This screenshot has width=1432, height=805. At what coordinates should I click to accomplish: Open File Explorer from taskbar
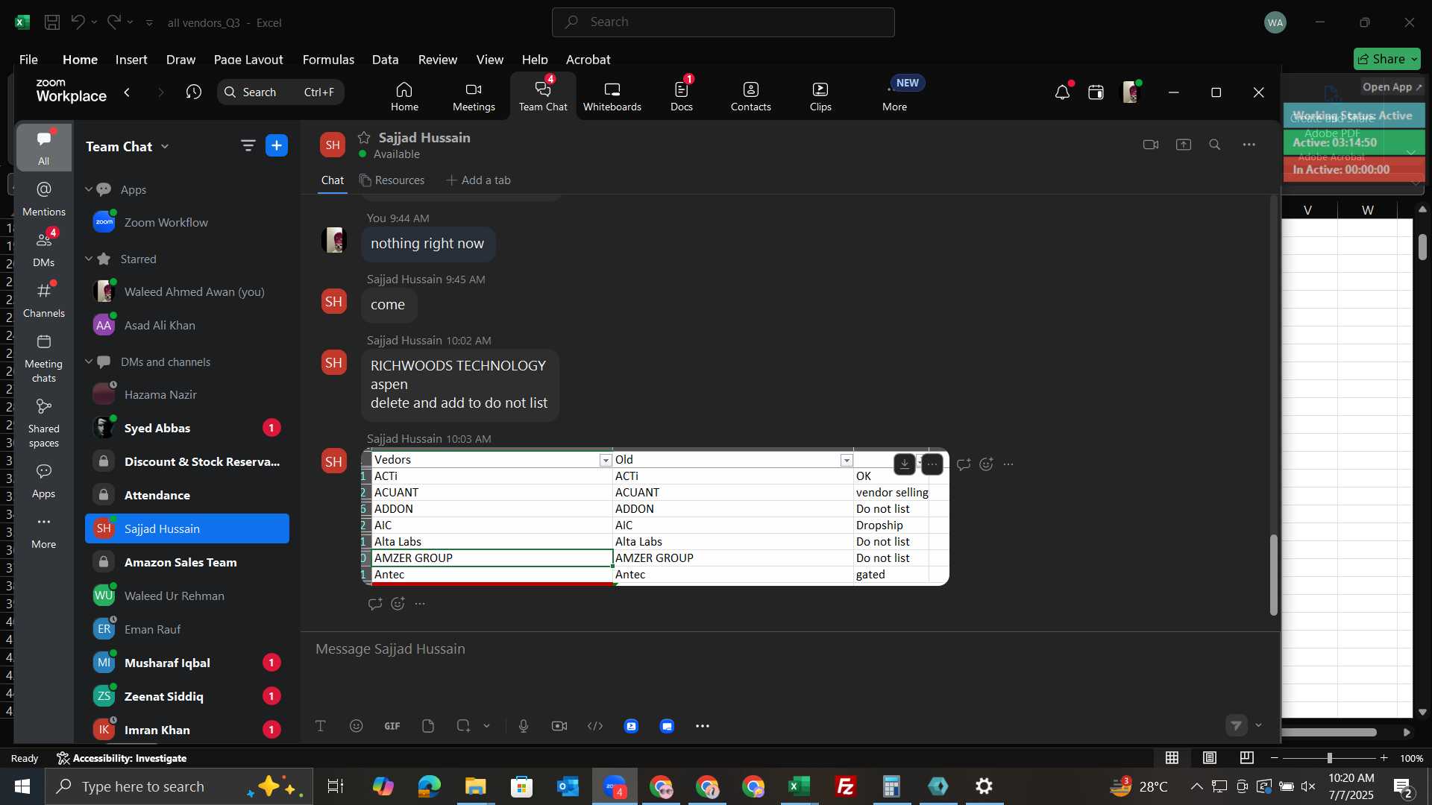pos(475,786)
